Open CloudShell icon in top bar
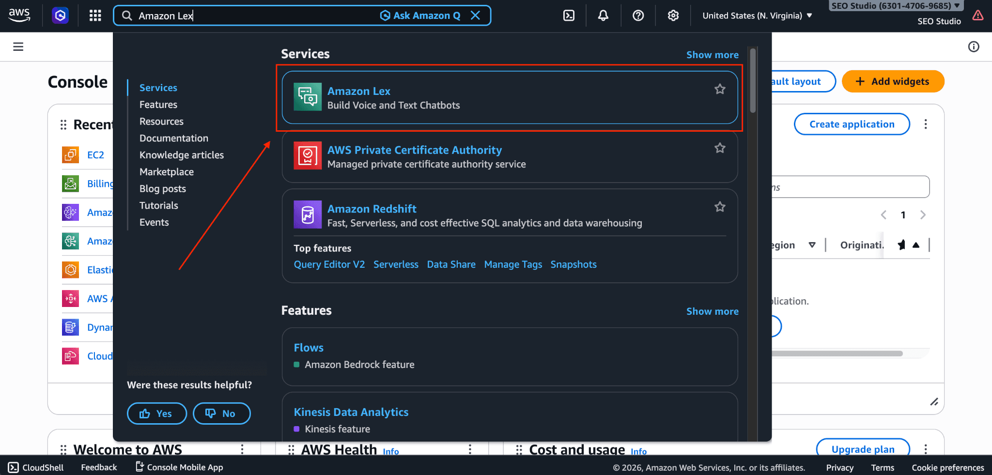The height and width of the screenshot is (475, 992). pyautogui.click(x=569, y=15)
